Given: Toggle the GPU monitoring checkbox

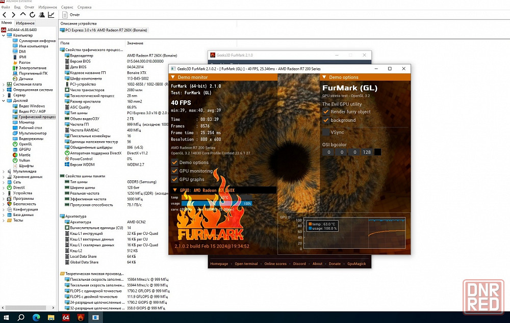Looking at the screenshot, I should point(174,171).
